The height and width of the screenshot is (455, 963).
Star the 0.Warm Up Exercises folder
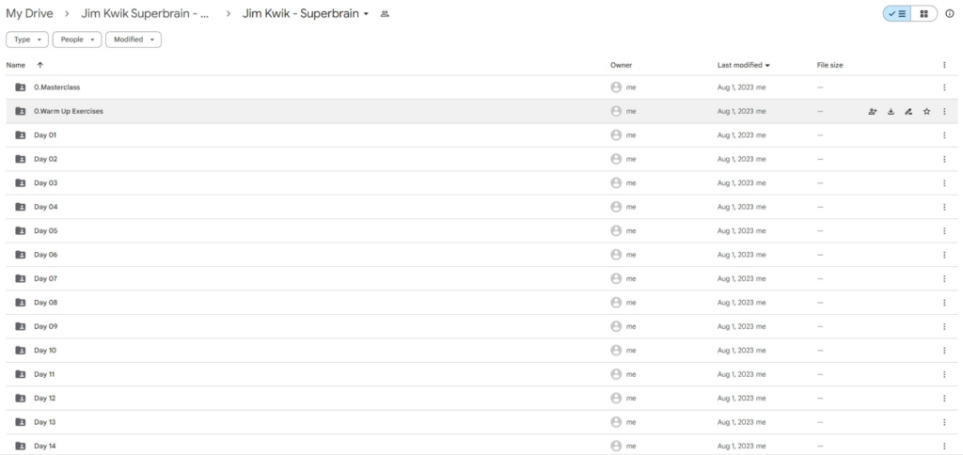tap(926, 111)
